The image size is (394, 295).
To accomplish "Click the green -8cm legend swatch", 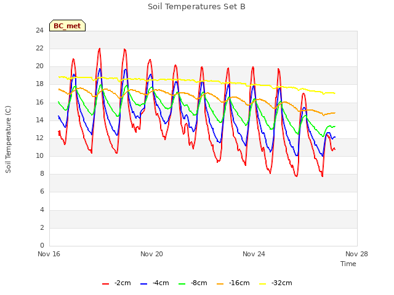I will [x=182, y=284].
